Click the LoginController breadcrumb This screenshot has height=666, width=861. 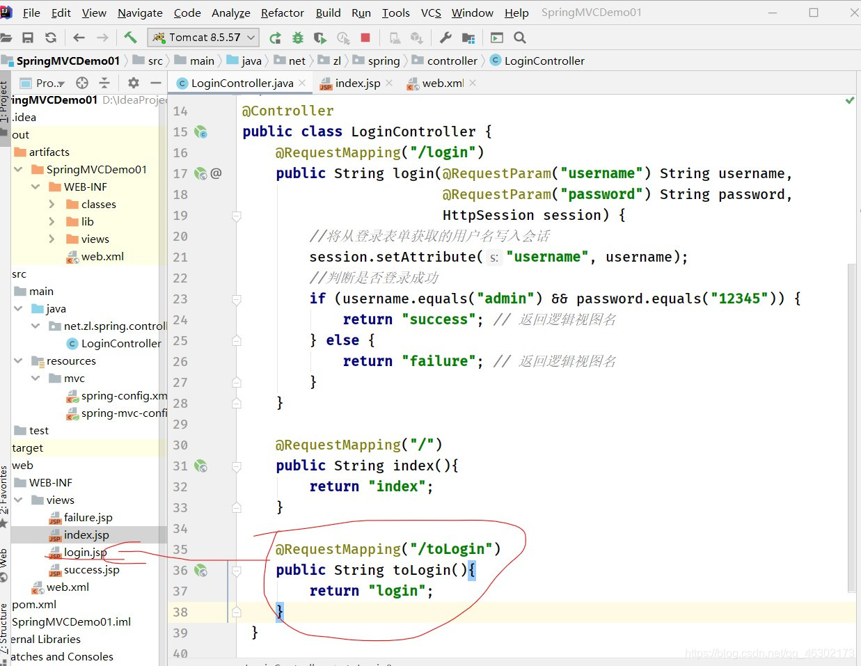[537, 61]
